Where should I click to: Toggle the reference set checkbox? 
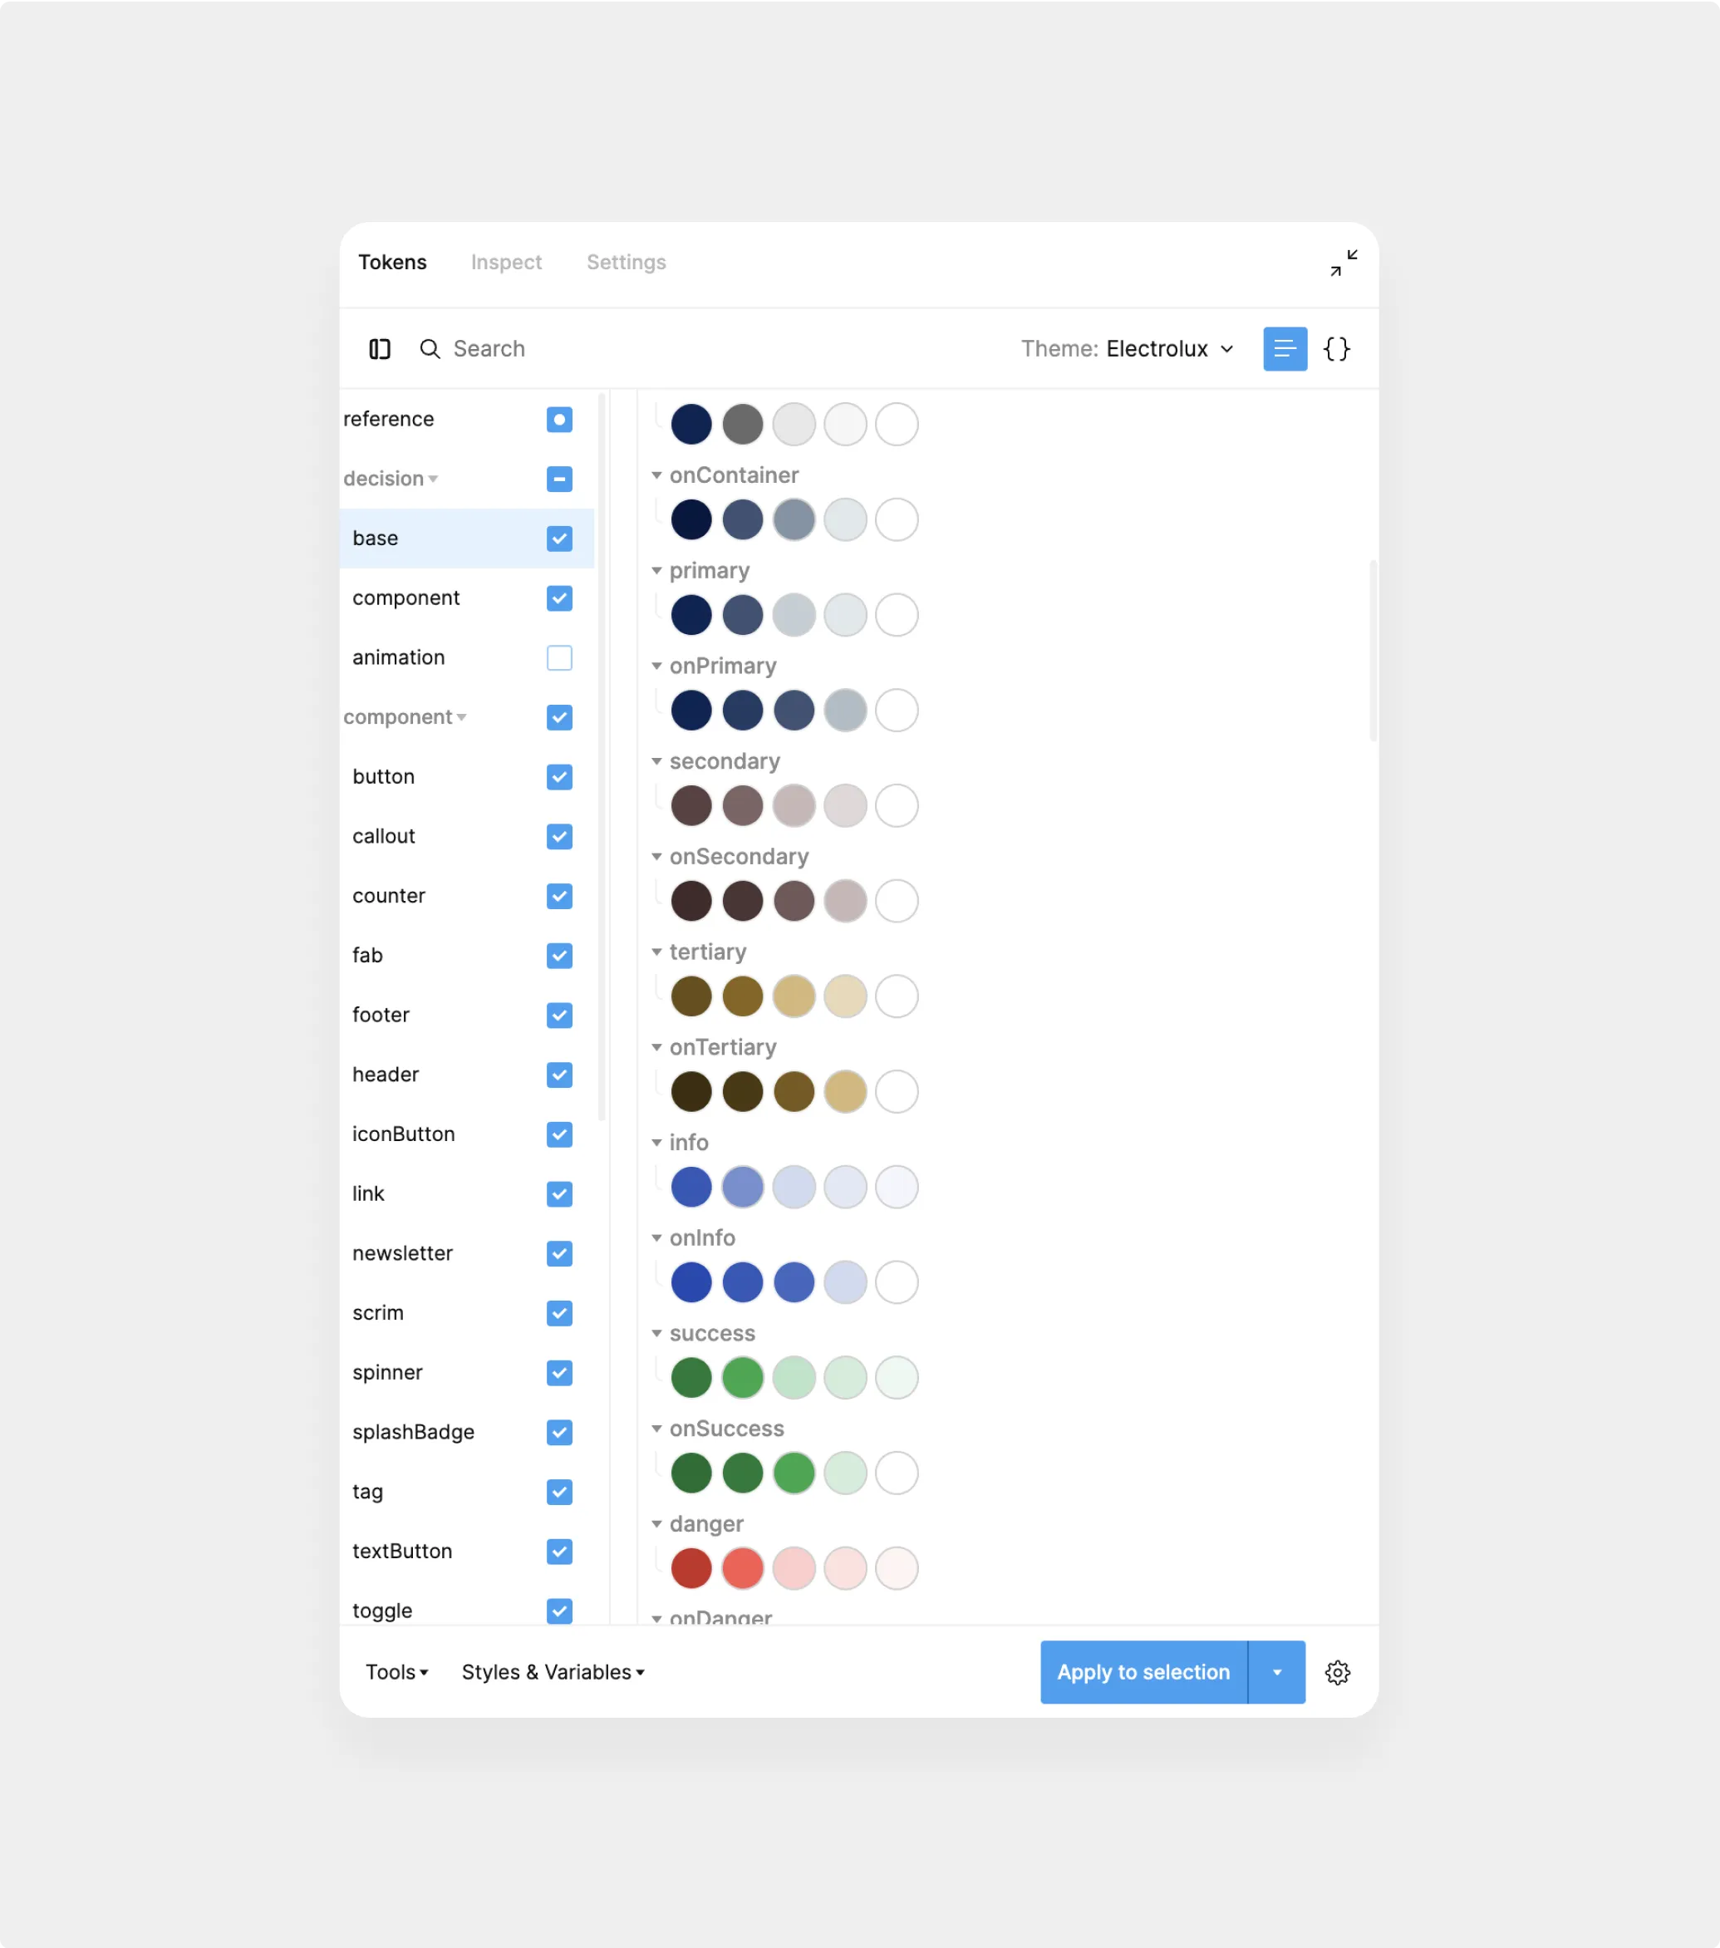coord(559,420)
